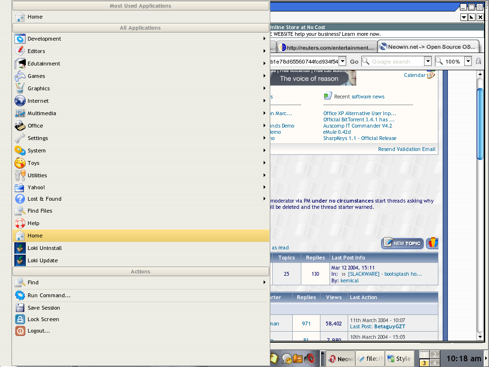This screenshot has height=367, width=489.
Task: Click the Loki Uninstall icon
Action: click(20, 248)
